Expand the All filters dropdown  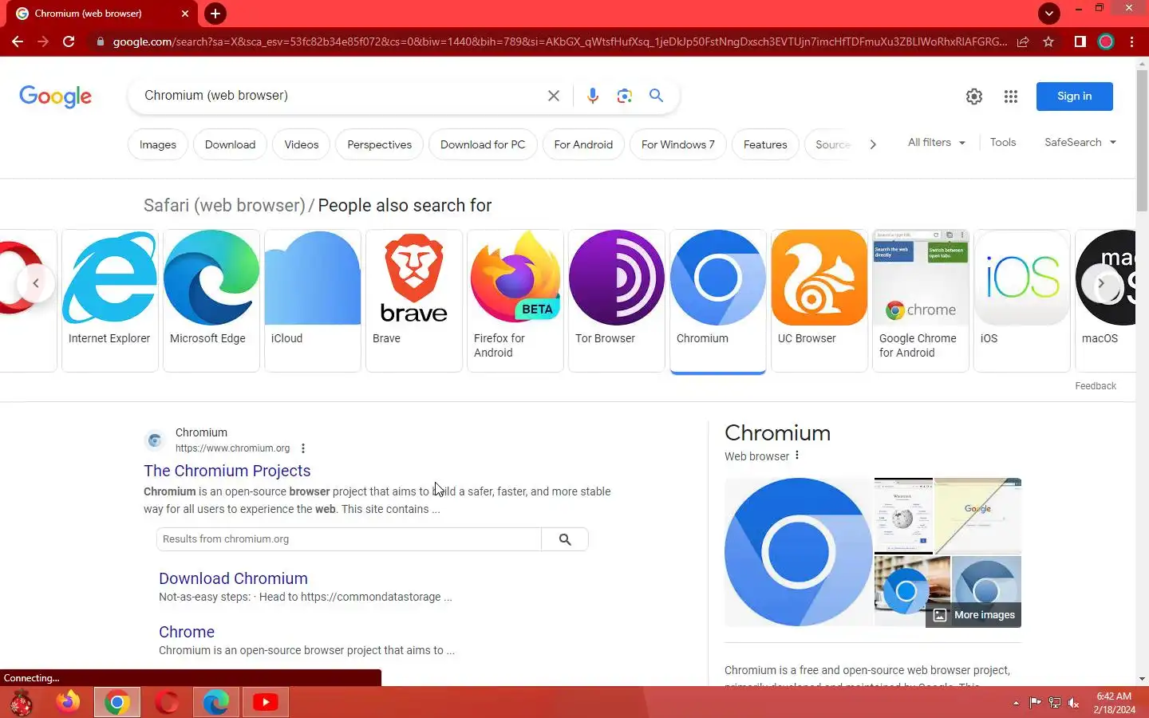pyautogui.click(x=937, y=142)
